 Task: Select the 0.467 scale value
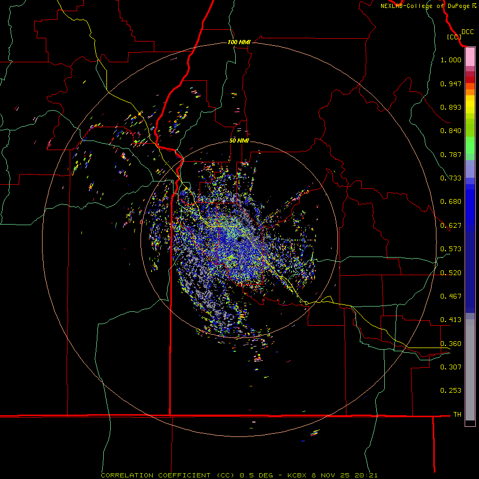point(451,296)
